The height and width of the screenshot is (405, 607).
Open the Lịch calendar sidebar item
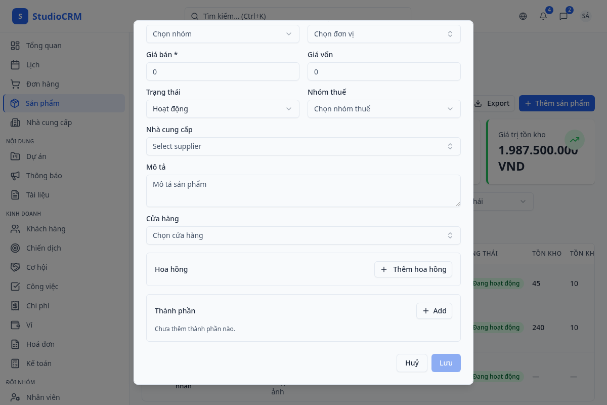tap(33, 65)
